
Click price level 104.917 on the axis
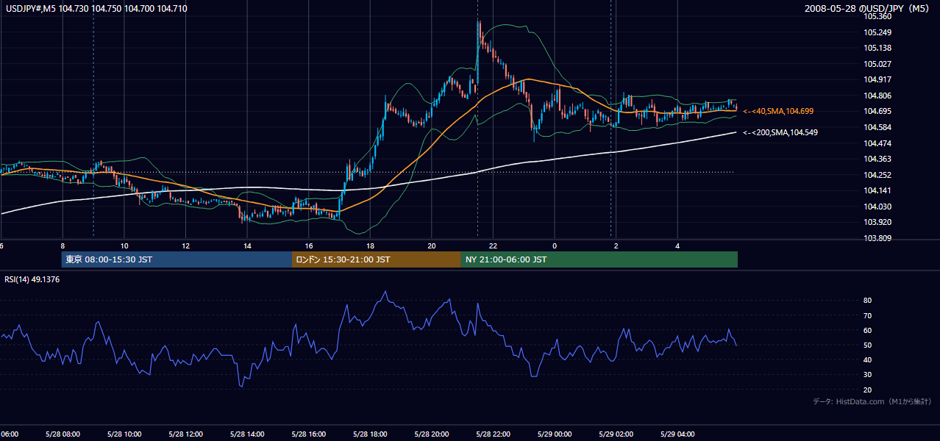click(x=877, y=79)
